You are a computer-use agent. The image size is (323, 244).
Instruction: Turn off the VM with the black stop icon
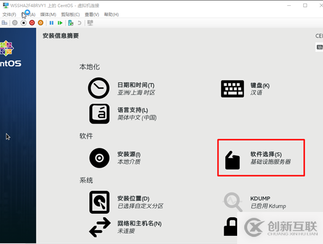click(x=23, y=23)
